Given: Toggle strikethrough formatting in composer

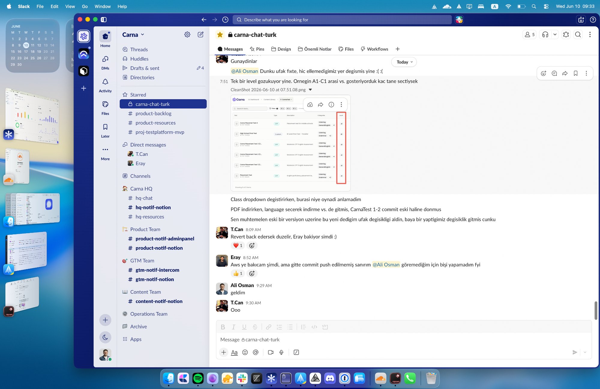Looking at the screenshot, I should [255, 327].
